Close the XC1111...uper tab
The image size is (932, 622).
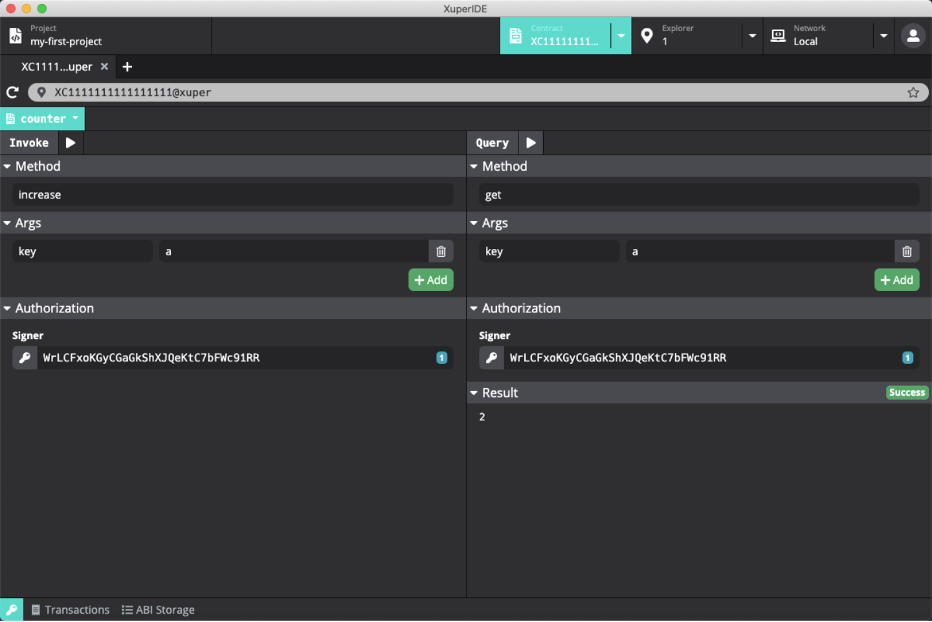(x=104, y=67)
